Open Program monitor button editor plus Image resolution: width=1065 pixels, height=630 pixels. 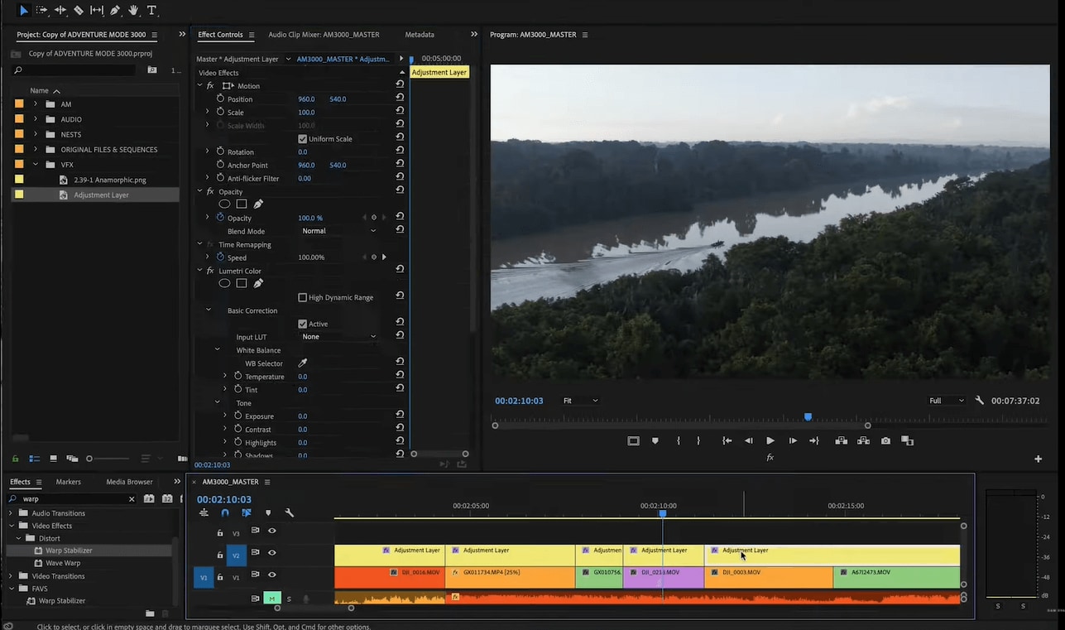click(x=1039, y=459)
